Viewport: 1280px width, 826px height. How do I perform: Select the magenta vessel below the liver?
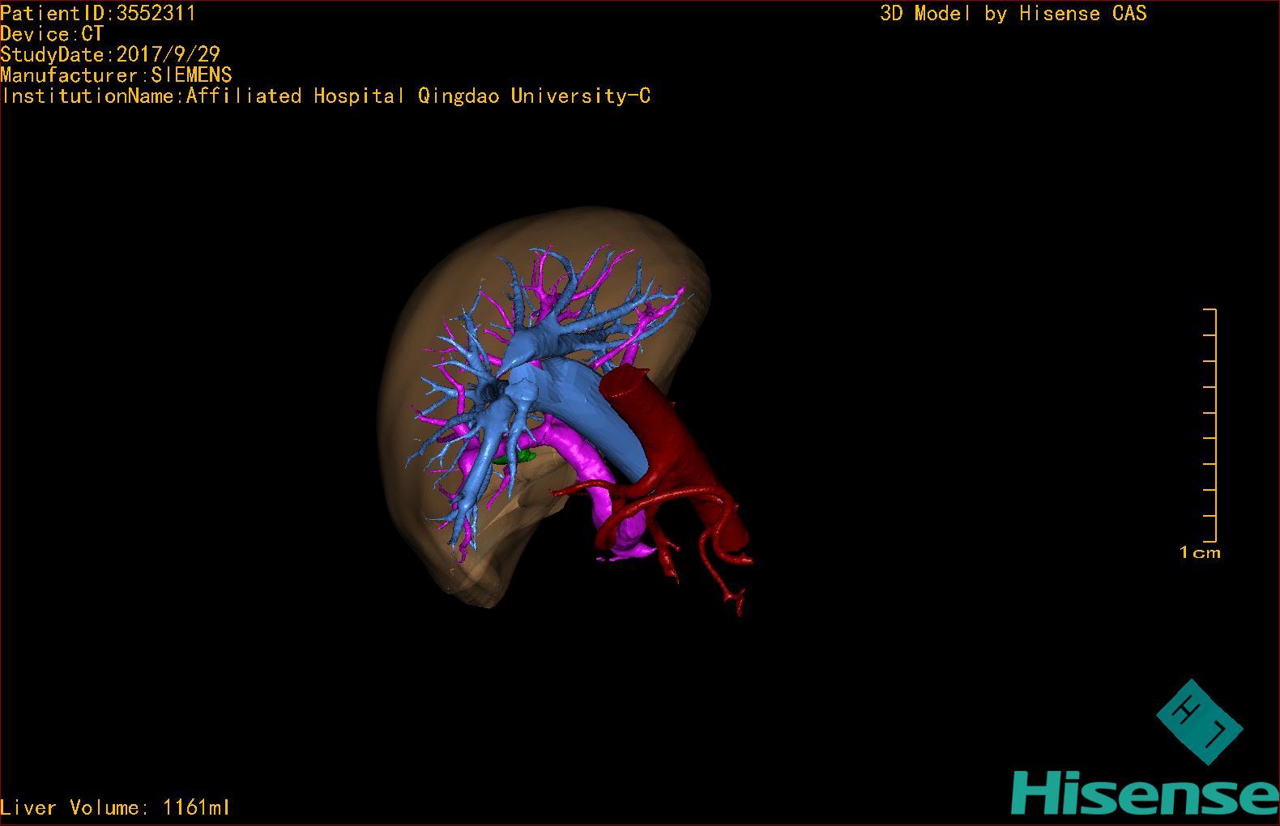598,494
